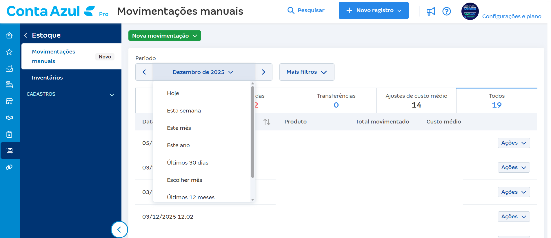Click the Custo médio column header

443,122
